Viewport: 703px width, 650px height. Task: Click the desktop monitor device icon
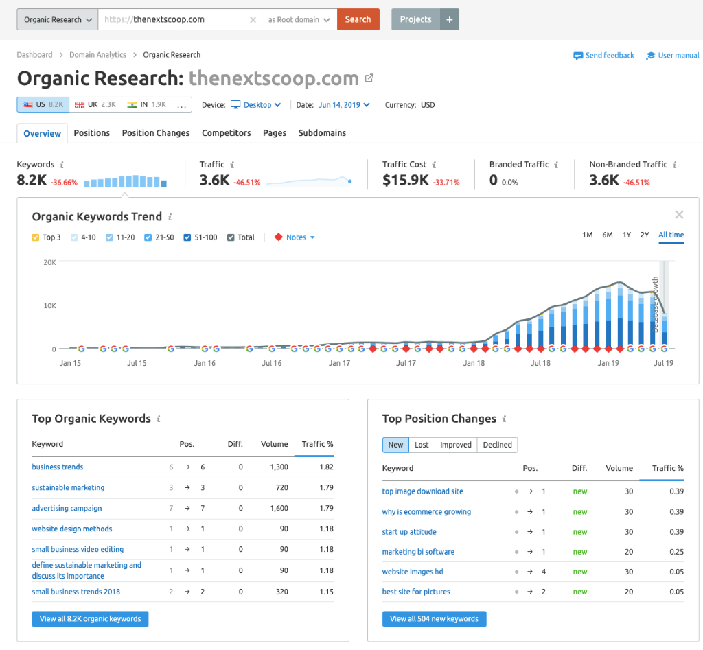[235, 104]
